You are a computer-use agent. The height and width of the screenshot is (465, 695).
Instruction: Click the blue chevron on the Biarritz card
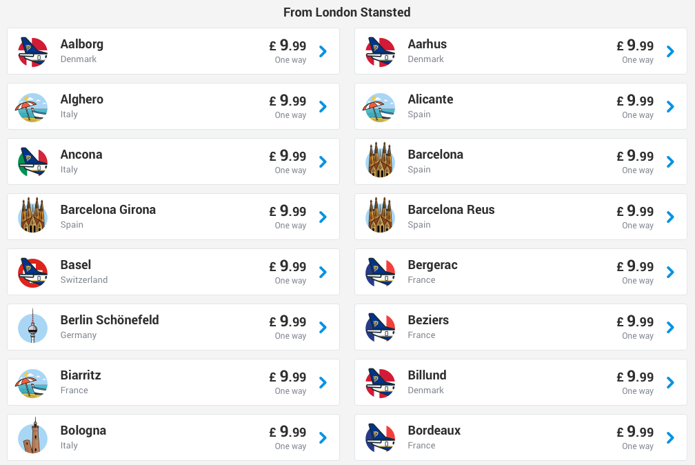[x=323, y=382]
